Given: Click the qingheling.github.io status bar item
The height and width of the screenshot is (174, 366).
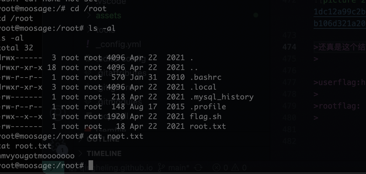Looking at the screenshot, I should 116,168.
